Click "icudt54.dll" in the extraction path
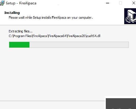 coord(93,36)
